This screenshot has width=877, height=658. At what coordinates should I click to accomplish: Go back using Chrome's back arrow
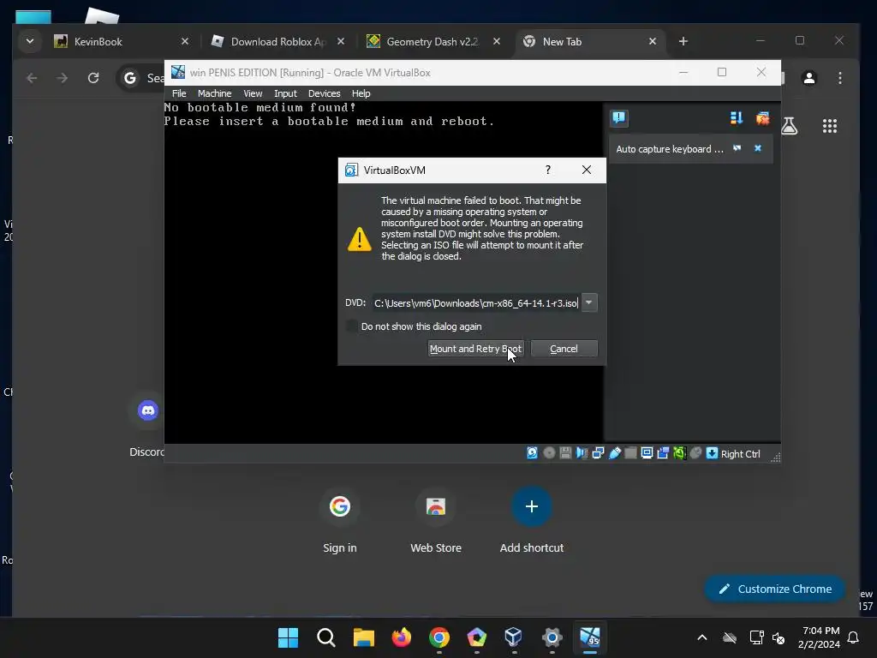point(32,78)
